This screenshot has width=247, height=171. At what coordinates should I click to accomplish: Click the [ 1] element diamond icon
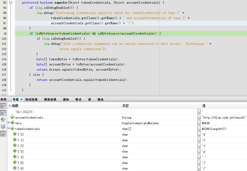[15, 140]
